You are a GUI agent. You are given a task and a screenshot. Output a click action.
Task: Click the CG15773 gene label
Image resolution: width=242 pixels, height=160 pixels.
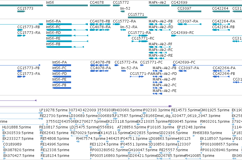tap(25, 9)
